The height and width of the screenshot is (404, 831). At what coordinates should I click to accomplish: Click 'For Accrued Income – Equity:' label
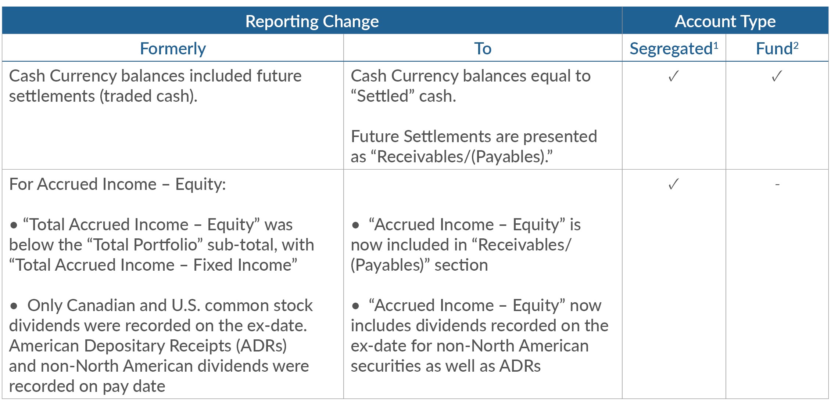117,184
